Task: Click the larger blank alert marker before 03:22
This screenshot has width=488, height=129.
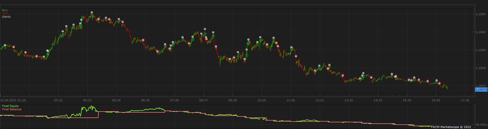Action: tap(48, 51)
